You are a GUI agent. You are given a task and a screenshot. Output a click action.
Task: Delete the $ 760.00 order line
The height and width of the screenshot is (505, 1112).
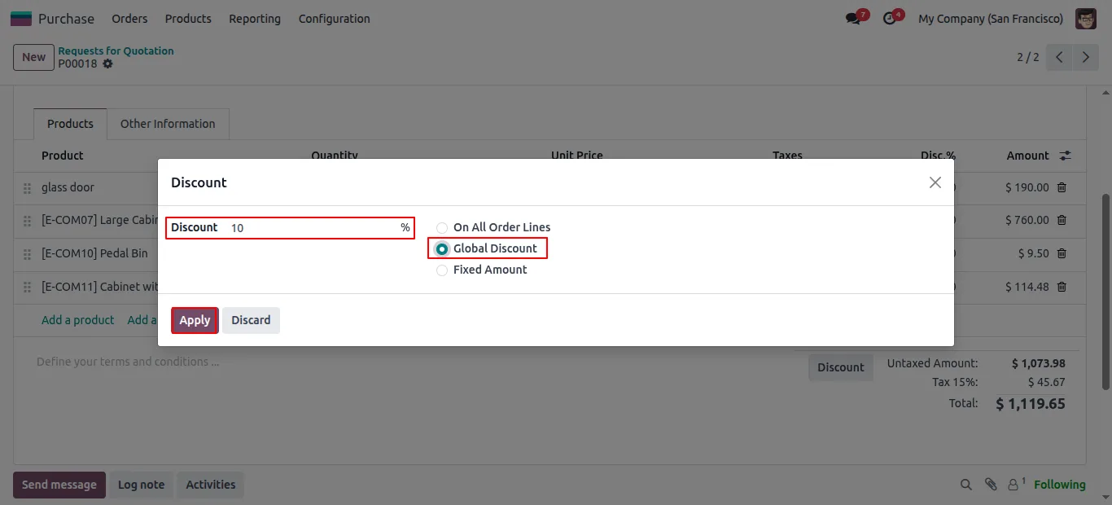pos(1062,220)
